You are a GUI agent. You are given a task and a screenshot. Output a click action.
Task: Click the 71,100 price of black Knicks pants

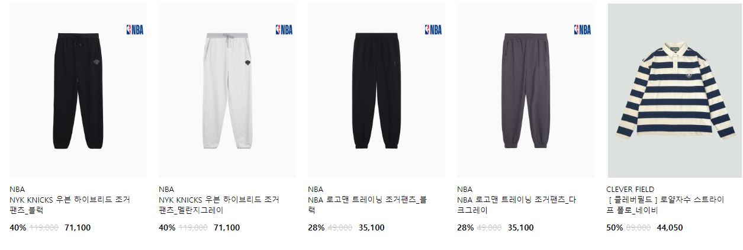(x=78, y=227)
